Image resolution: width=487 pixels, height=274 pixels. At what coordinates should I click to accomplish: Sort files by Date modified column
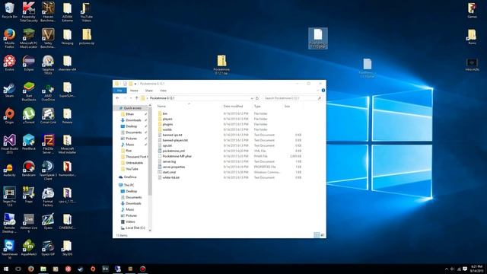233,107
